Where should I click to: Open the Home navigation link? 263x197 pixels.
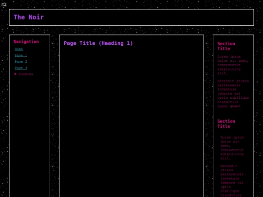[19, 49]
